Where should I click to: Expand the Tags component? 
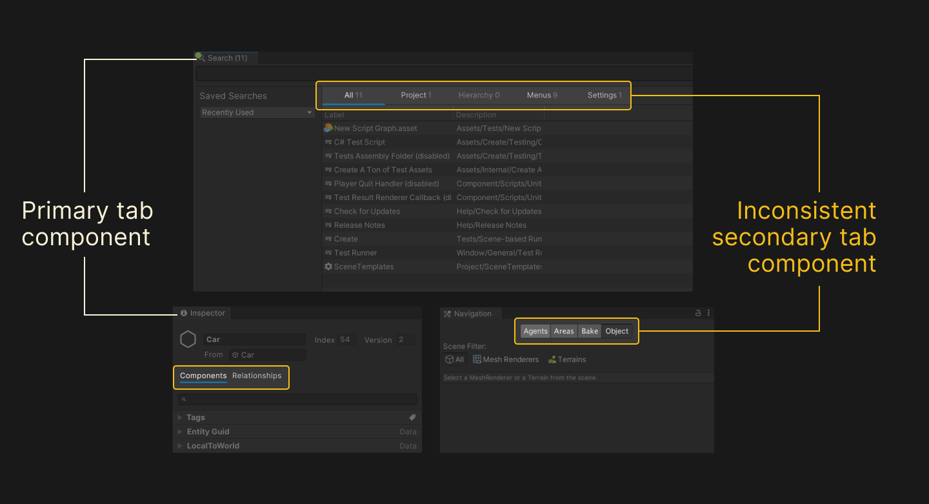180,418
